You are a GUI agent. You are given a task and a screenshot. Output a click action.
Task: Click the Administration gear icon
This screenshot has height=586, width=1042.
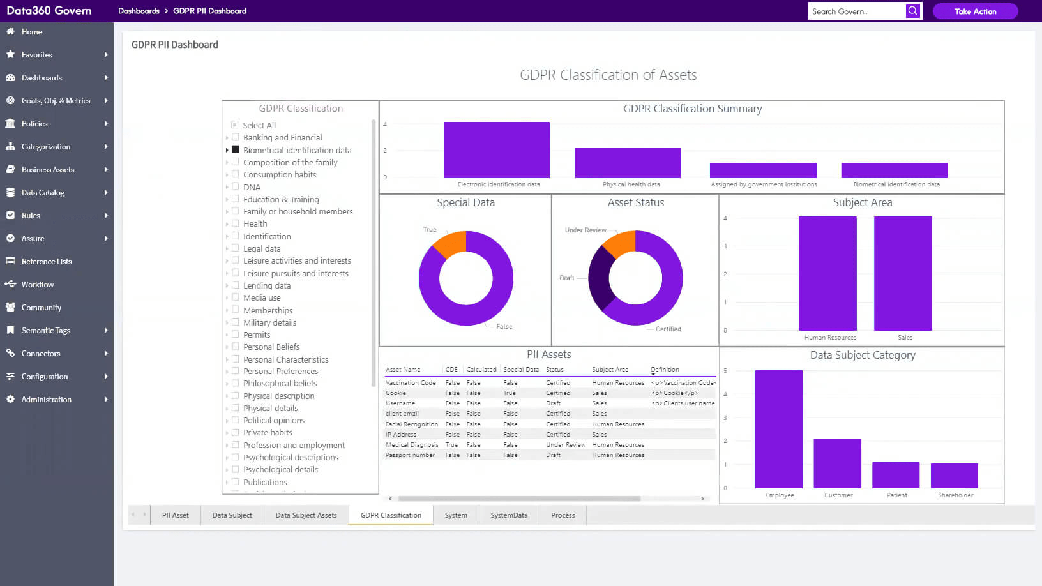(x=10, y=399)
